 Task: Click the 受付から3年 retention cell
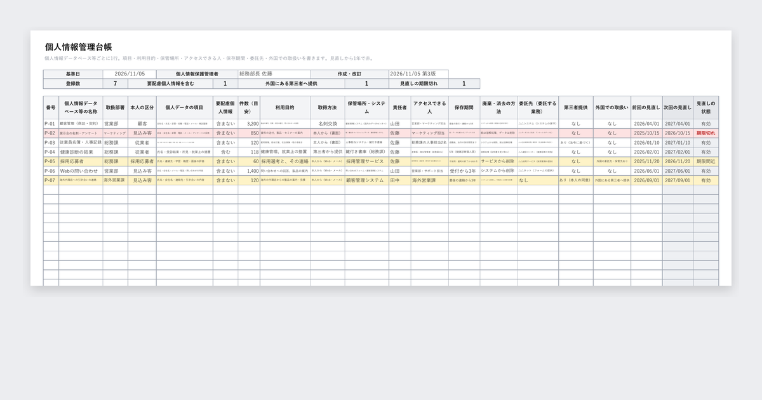tap(464, 171)
